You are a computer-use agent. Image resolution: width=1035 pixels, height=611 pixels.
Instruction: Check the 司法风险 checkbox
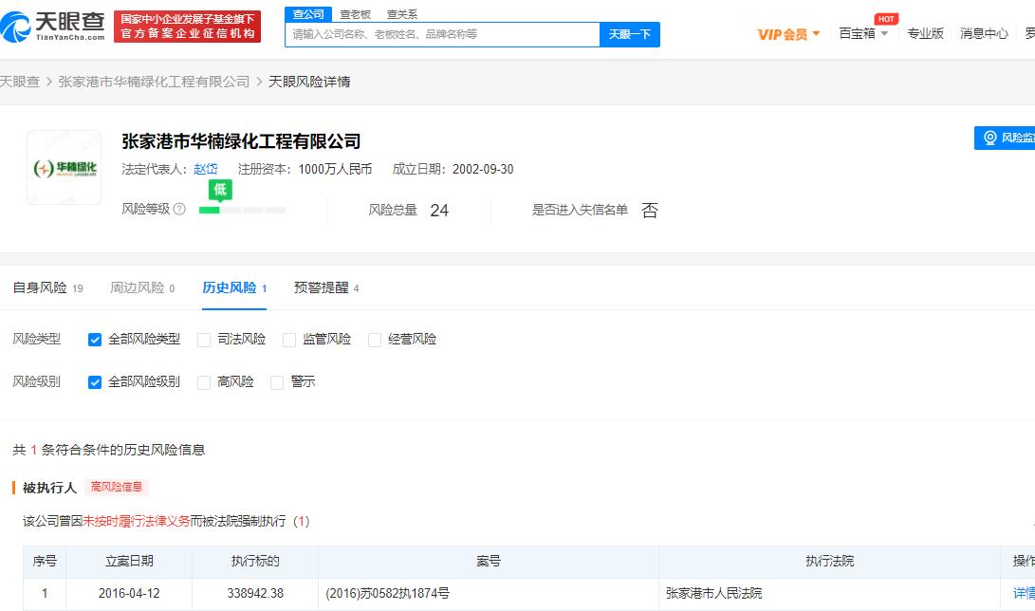coord(205,340)
